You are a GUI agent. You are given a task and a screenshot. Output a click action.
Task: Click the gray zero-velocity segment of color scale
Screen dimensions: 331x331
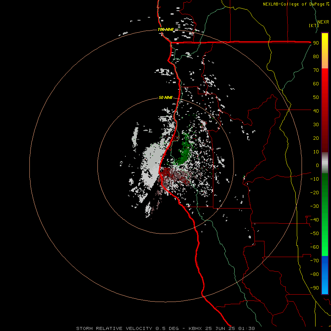tap(325, 163)
